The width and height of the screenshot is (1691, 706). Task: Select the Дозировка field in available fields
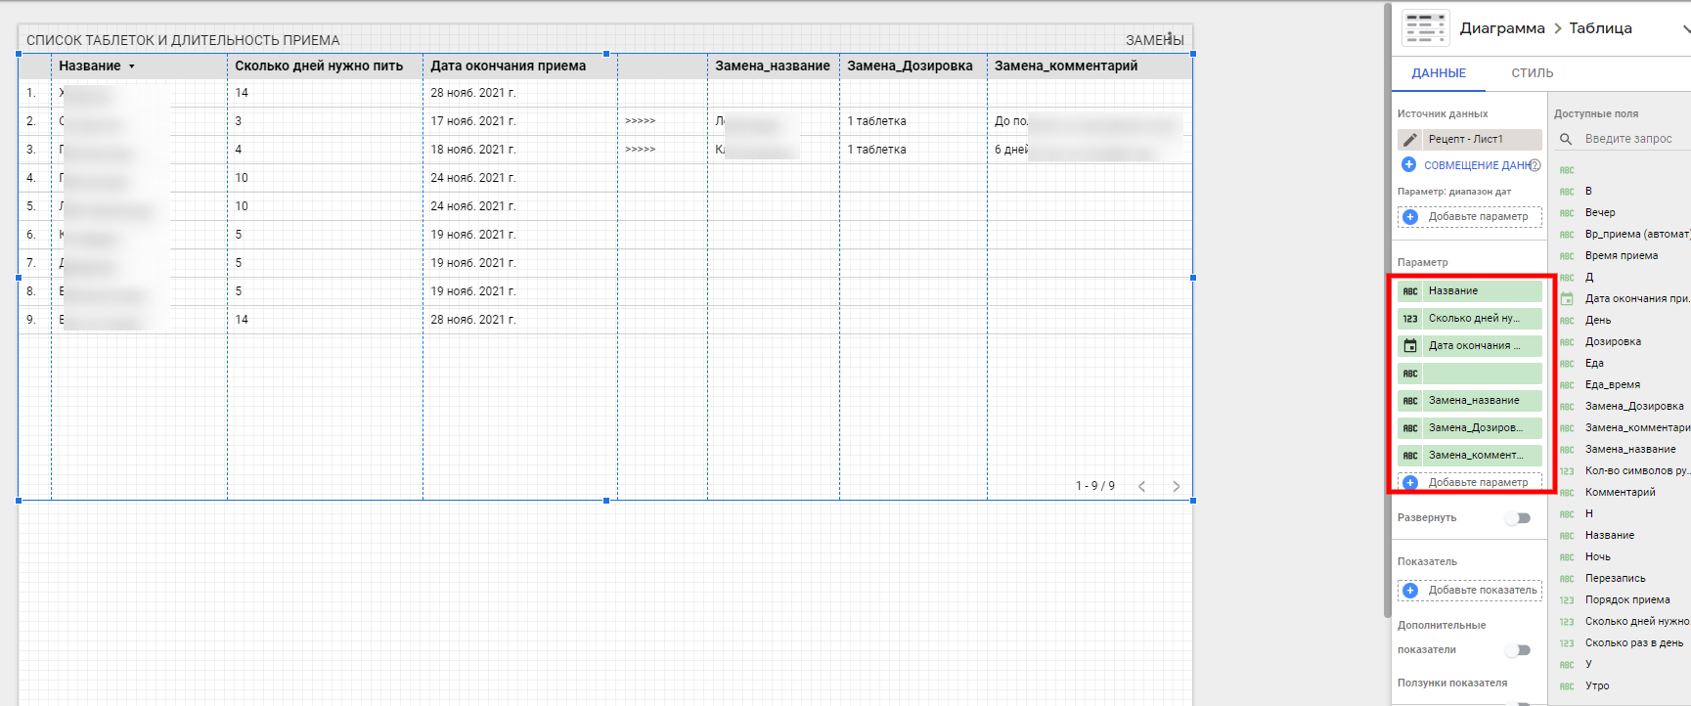(x=1613, y=342)
